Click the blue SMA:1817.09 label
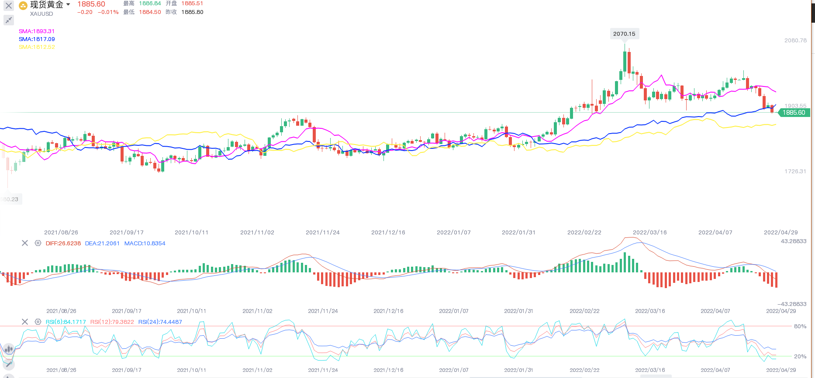This screenshot has width=815, height=378. tap(37, 39)
